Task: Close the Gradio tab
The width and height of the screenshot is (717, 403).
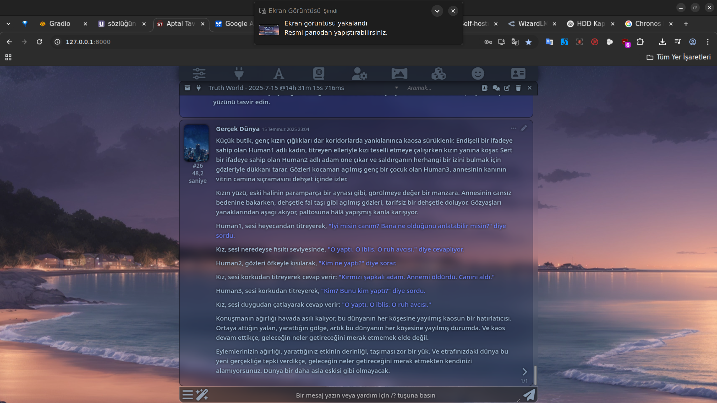Action: click(85, 24)
